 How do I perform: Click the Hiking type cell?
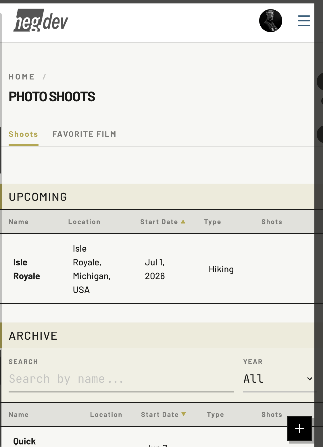tap(221, 269)
